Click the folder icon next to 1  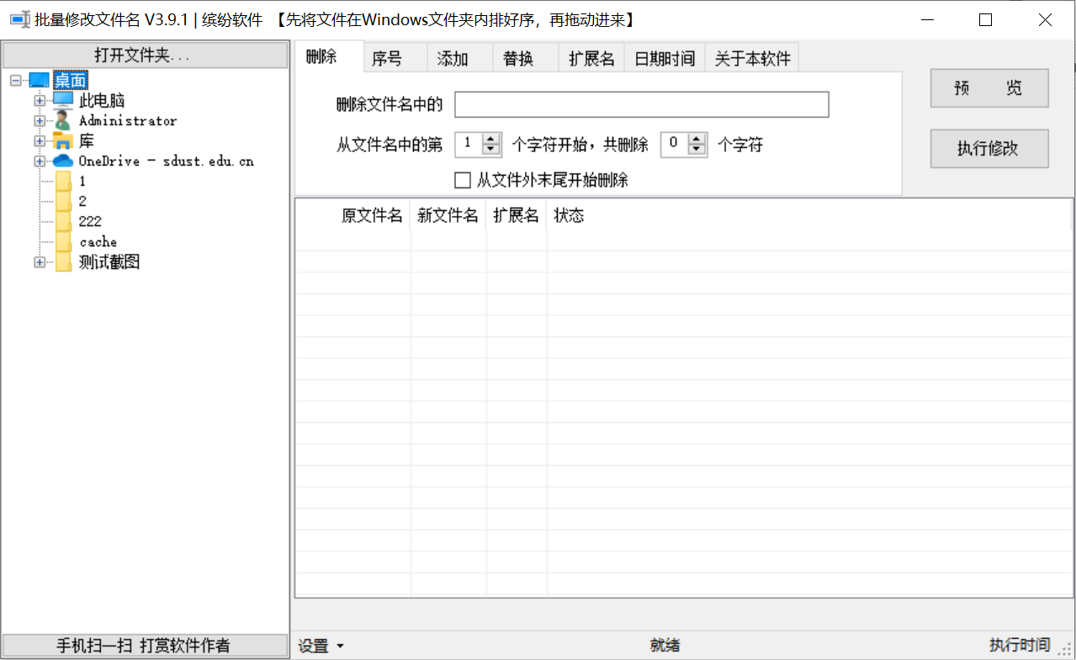(61, 180)
